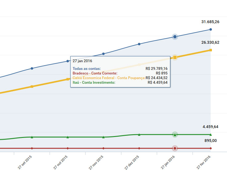Image resolution: width=227 pixels, height=177 pixels.
Task: Click the '27 fev 2016' axis label
Action: (203, 162)
